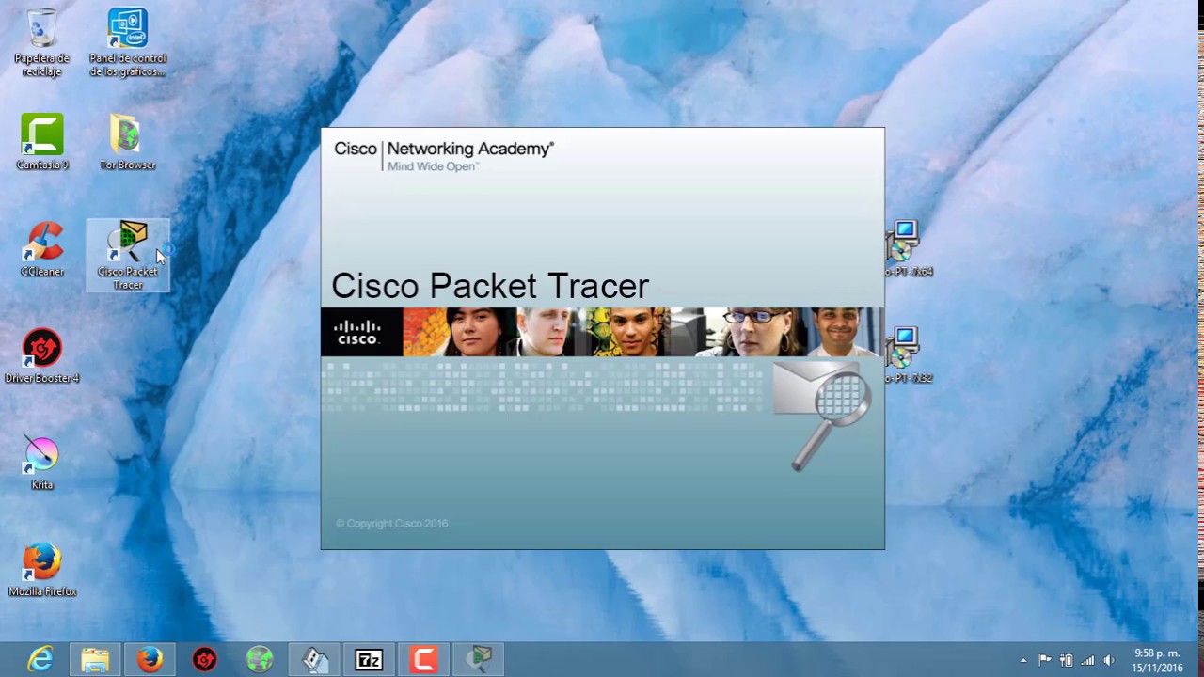Select the Camtasia 9 desktop shortcut

pos(41,143)
